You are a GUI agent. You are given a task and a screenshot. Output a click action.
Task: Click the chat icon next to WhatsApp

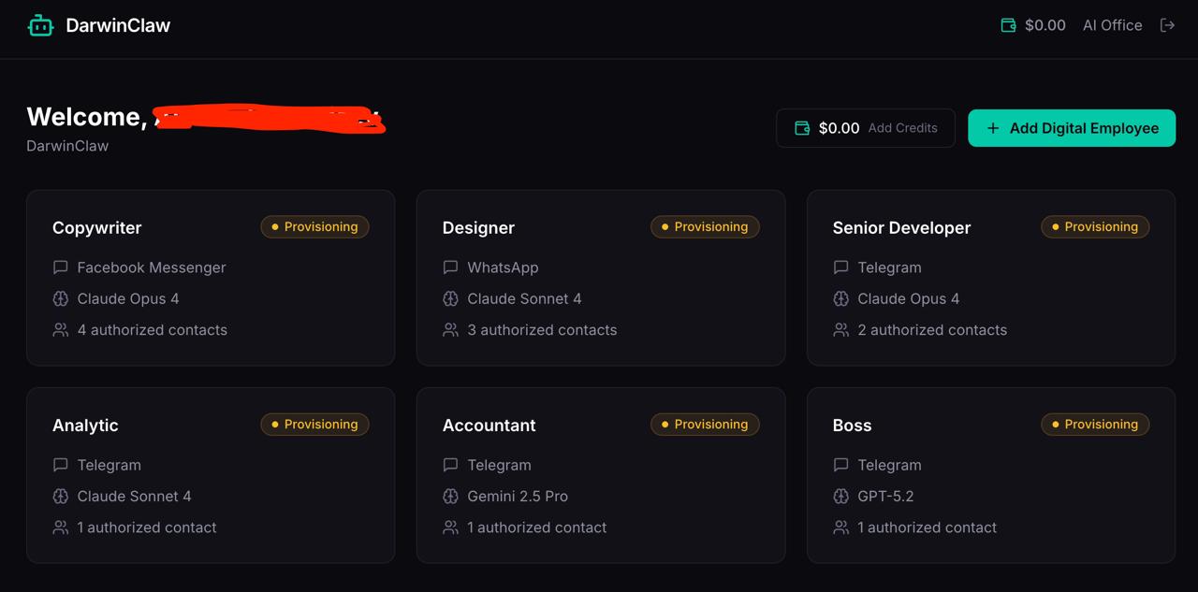click(x=450, y=267)
